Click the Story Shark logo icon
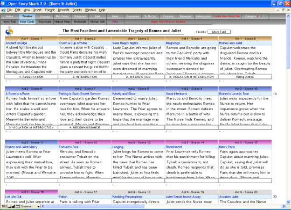 (x=9, y=31)
